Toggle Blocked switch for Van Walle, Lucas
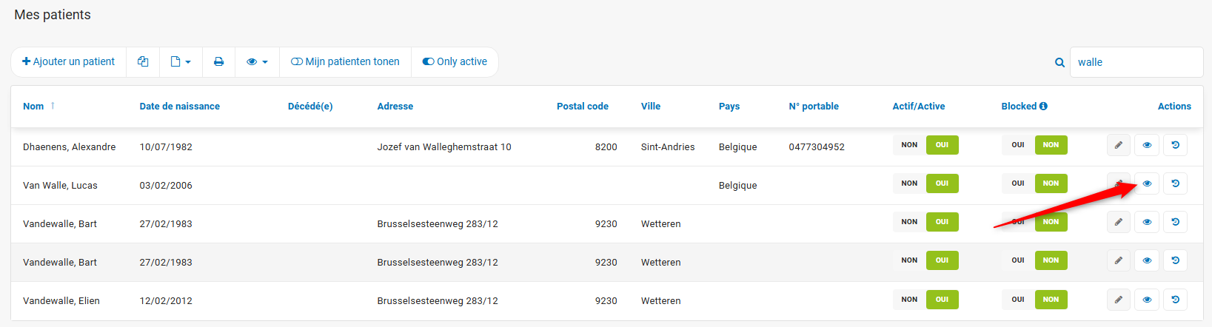The height and width of the screenshot is (327, 1212). click(1034, 183)
